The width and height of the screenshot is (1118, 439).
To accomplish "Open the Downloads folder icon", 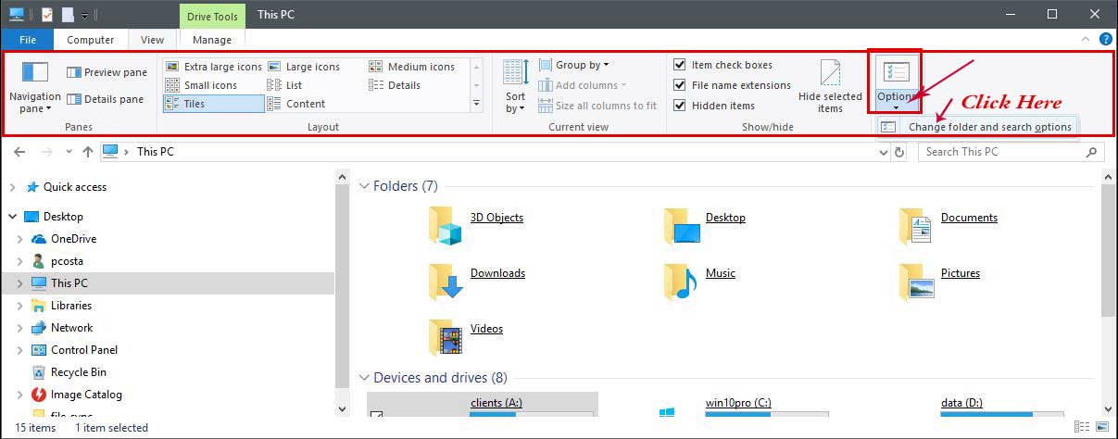I will point(446,282).
